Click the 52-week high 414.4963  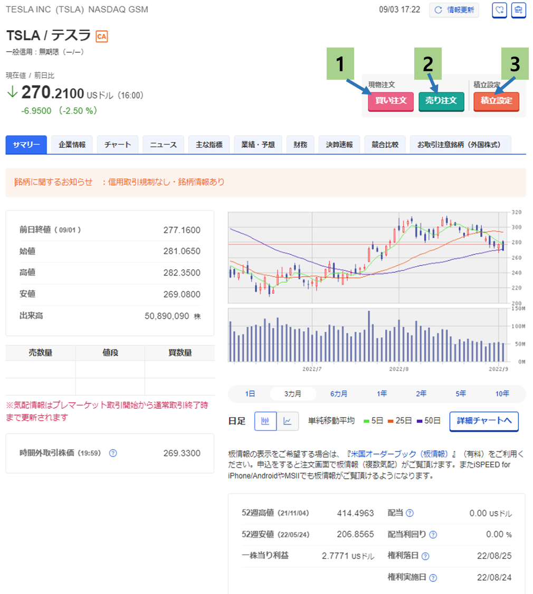pos(356,513)
